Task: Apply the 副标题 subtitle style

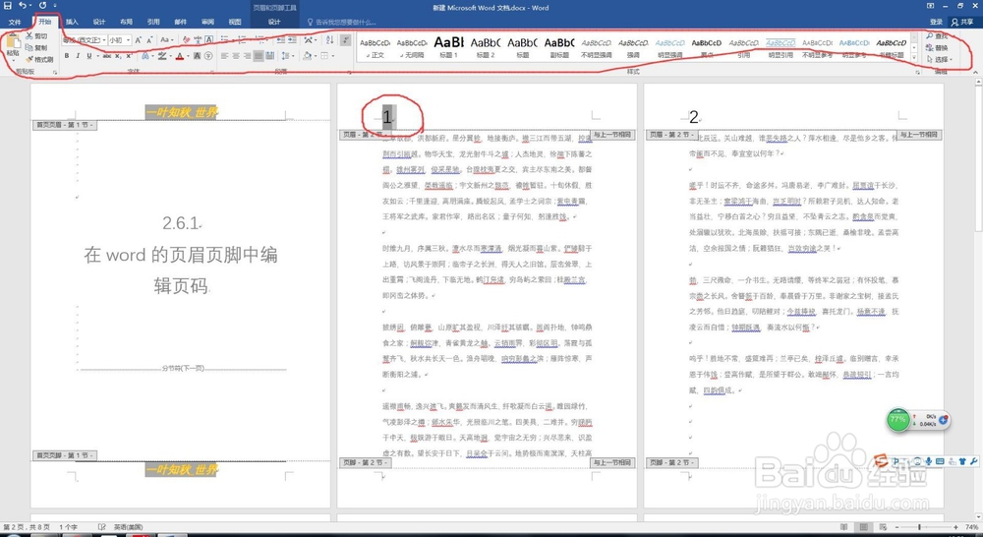Action: point(558,48)
